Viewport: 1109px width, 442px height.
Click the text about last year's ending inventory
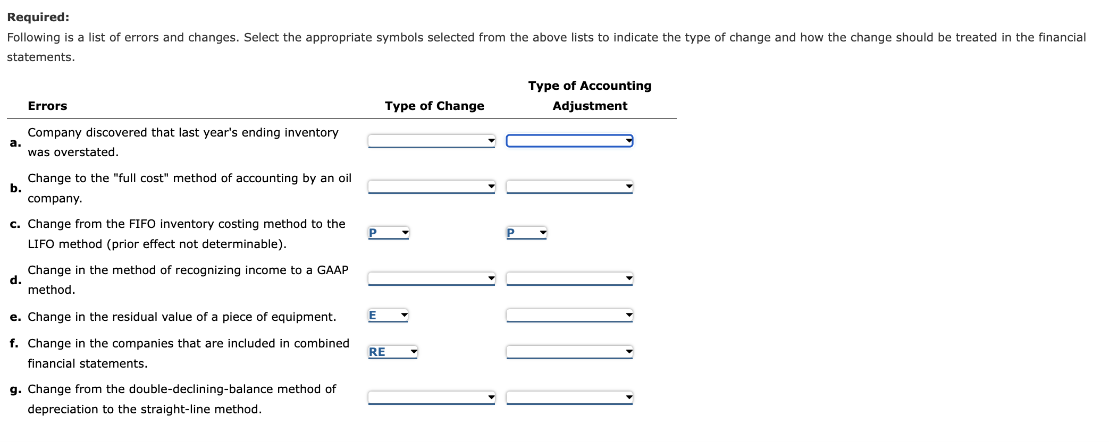pyautogui.click(x=183, y=142)
